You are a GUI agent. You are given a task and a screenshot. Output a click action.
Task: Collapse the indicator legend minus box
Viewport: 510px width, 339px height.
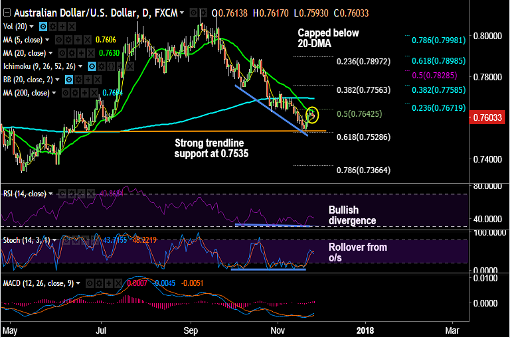(7, 13)
